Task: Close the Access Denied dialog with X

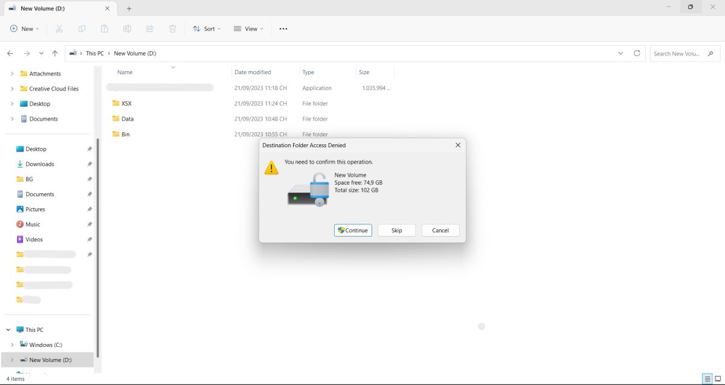Action: (x=457, y=145)
